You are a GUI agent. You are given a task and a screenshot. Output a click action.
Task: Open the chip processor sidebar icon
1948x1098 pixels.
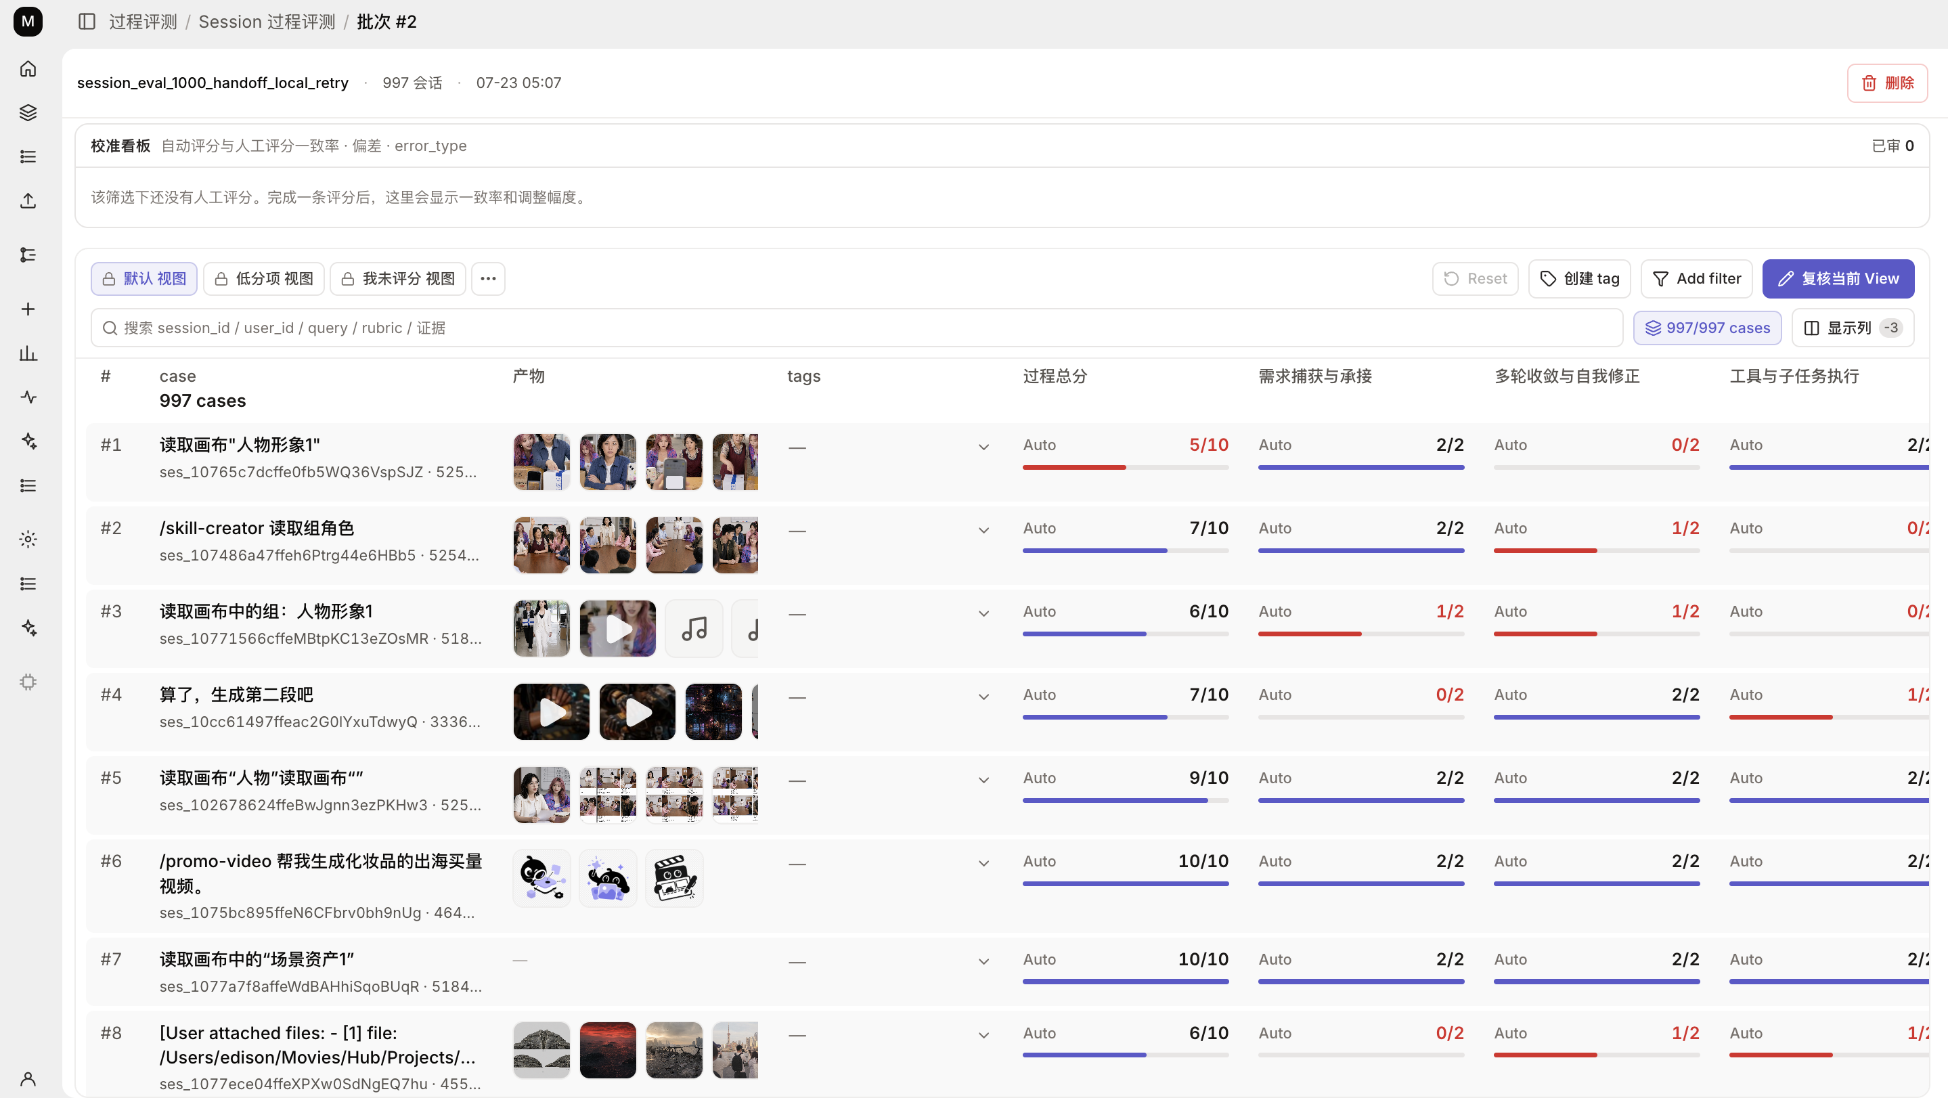[28, 682]
